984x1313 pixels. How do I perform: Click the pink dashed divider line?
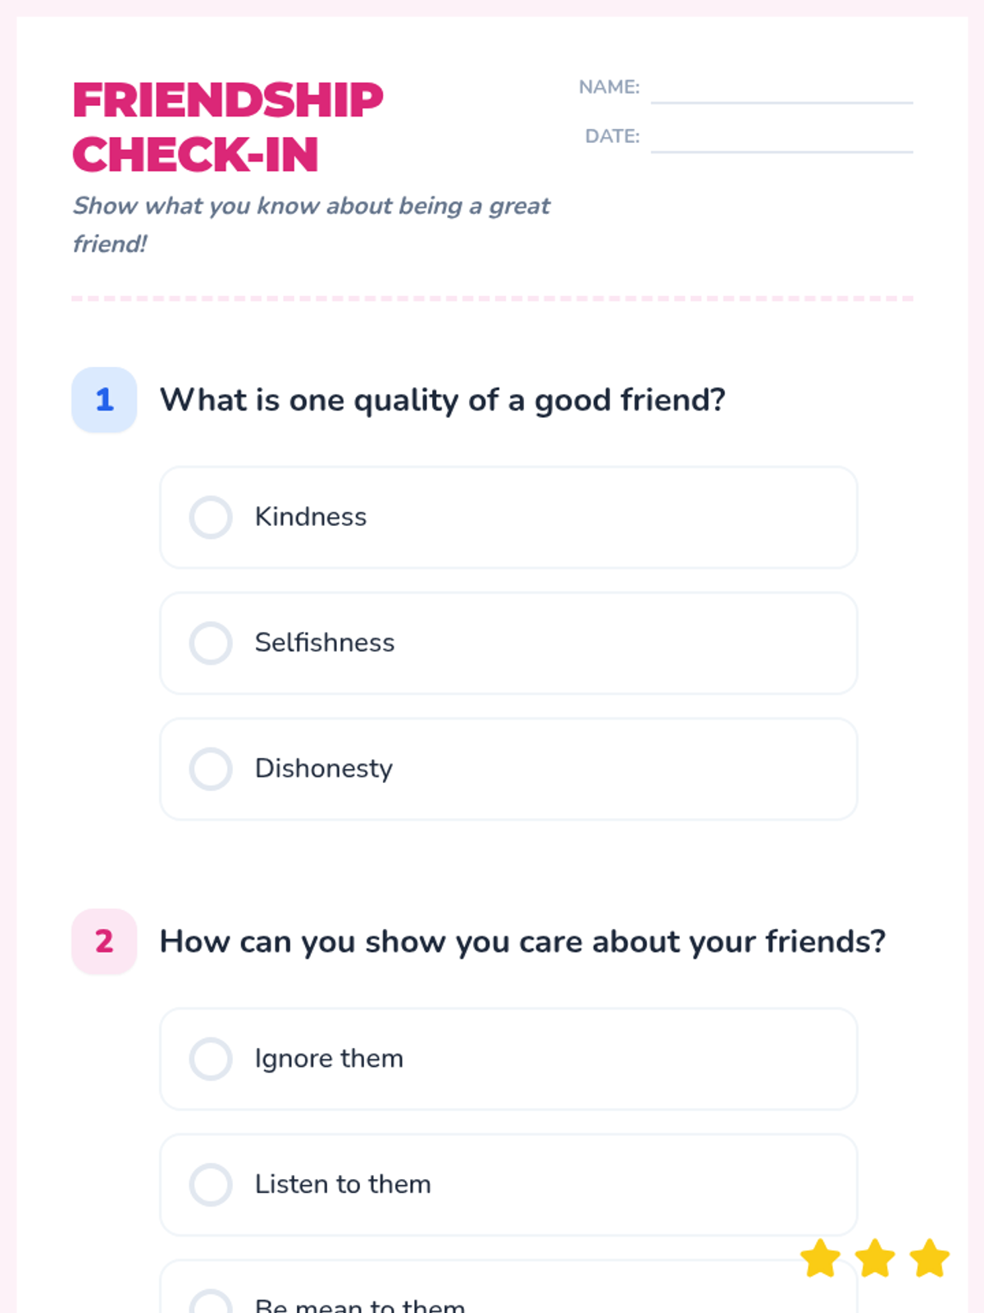coord(492,299)
